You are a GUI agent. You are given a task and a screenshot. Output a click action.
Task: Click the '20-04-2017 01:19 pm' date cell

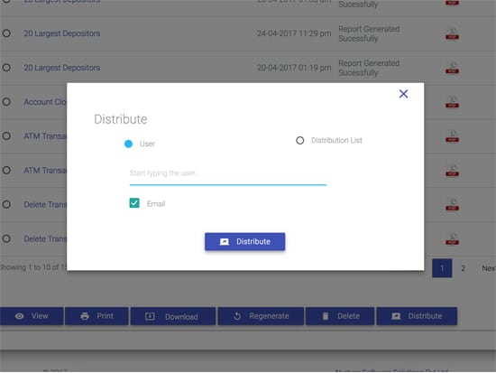(x=294, y=68)
